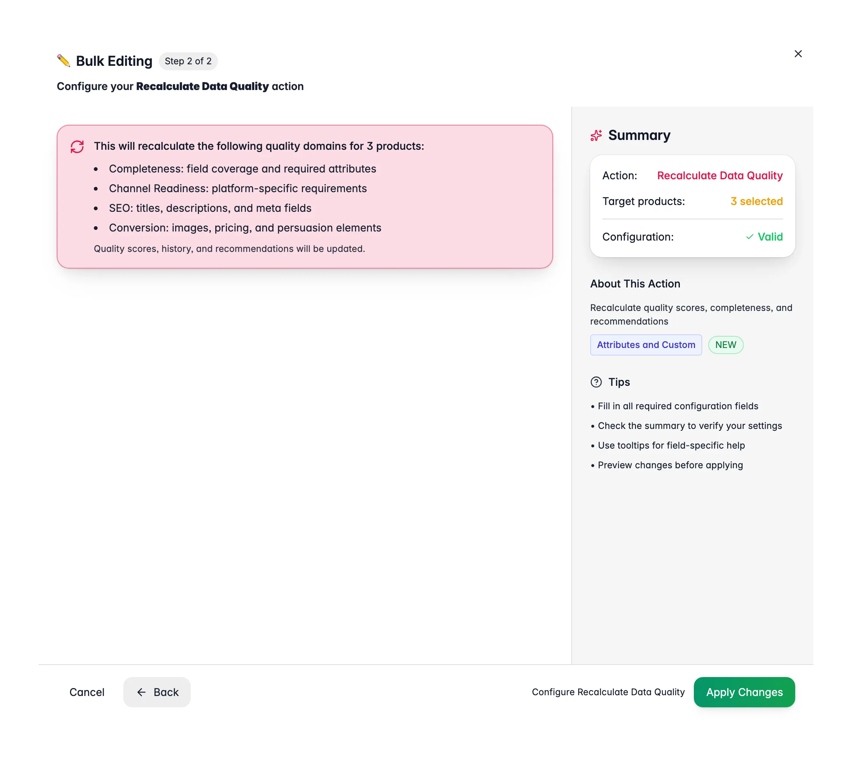Viewport: 852px width, 758px height.
Task: Apply Changes to selected products
Action: (x=744, y=692)
